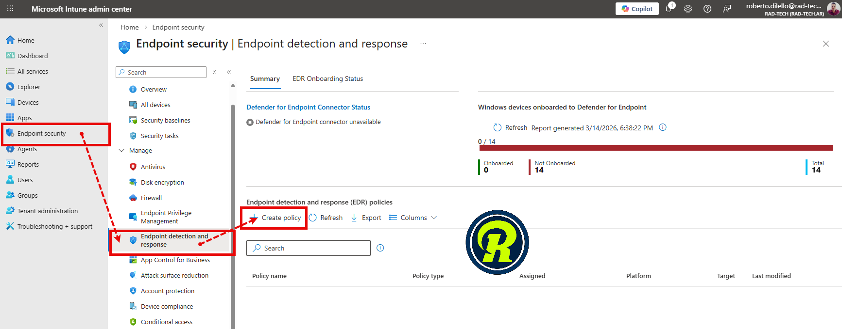Viewport: 842px width, 329px height.
Task: Switch to EDR Onboarding Status tab
Action: click(x=327, y=78)
